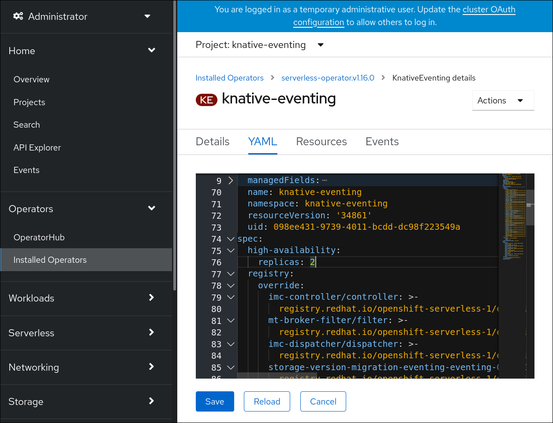Switch to the Resources tab
553x423 pixels.
click(321, 142)
